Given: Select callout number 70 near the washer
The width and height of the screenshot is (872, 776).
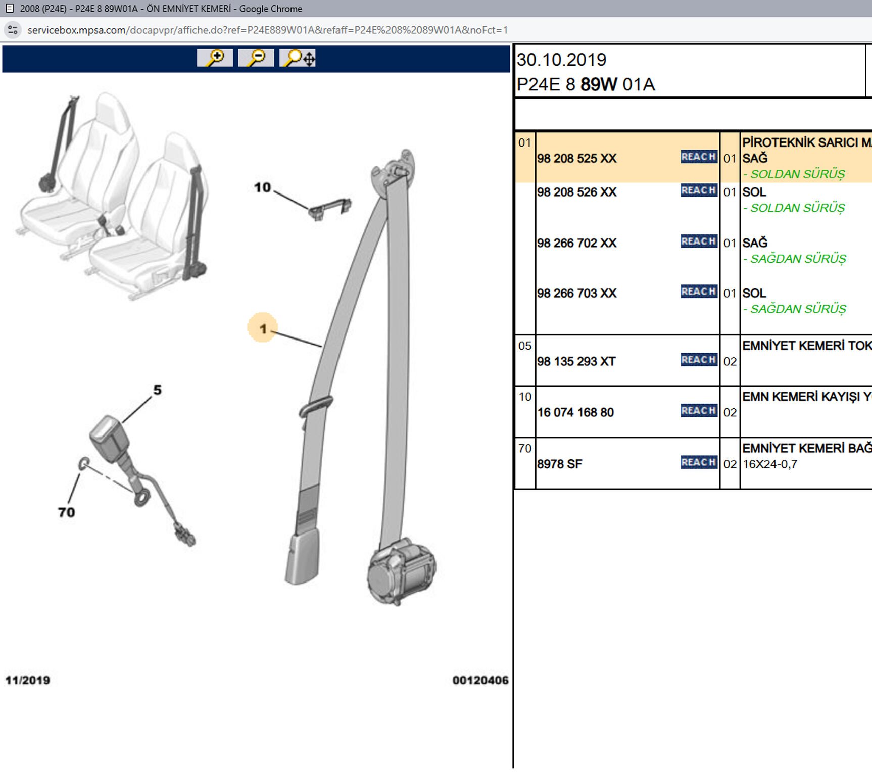Looking at the screenshot, I should (66, 512).
